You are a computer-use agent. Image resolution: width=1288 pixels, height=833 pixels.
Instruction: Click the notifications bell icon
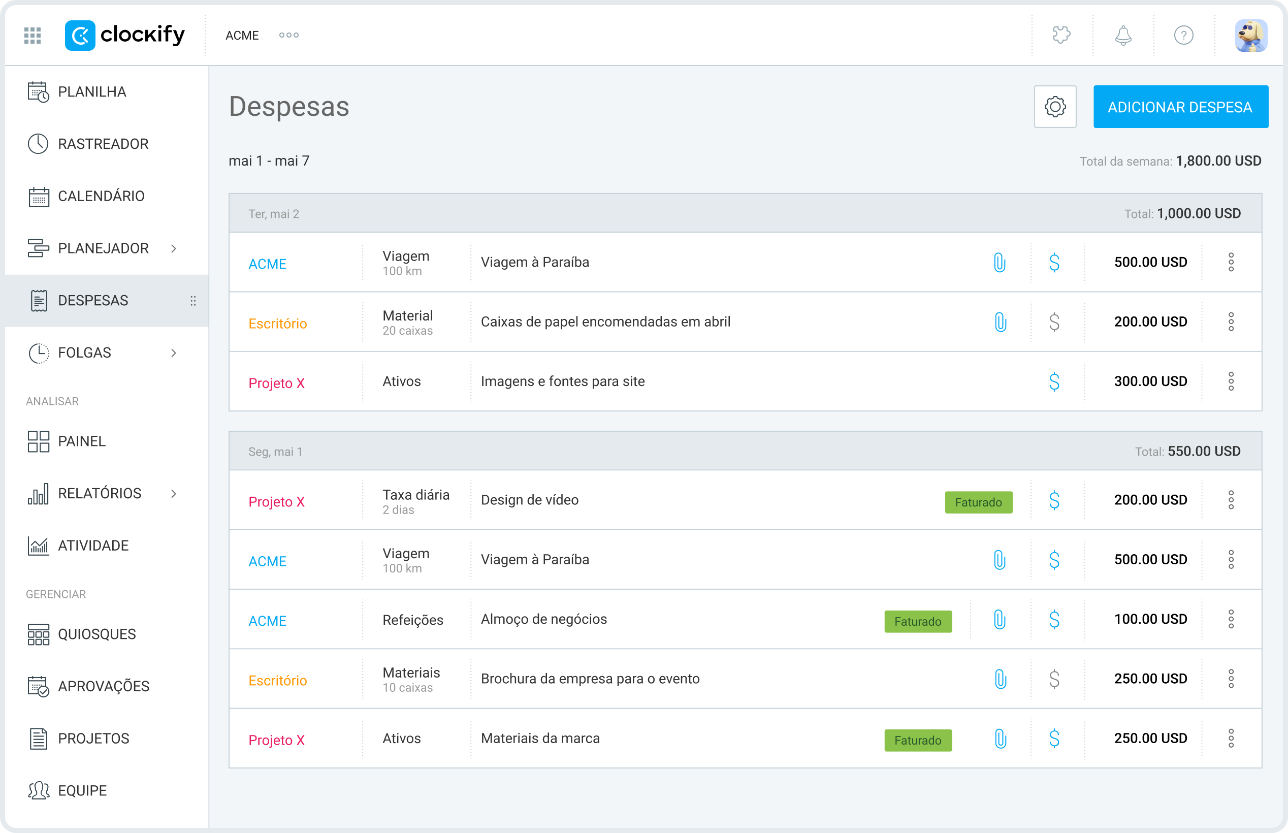(1122, 35)
